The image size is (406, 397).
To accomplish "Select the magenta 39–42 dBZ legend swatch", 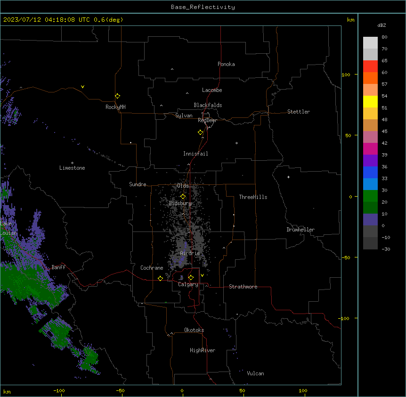I will pyautogui.click(x=370, y=149).
